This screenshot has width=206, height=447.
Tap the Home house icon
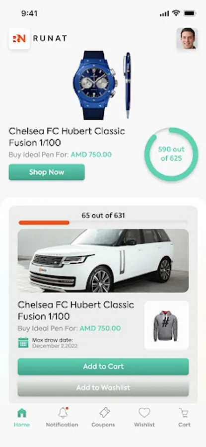(x=22, y=413)
